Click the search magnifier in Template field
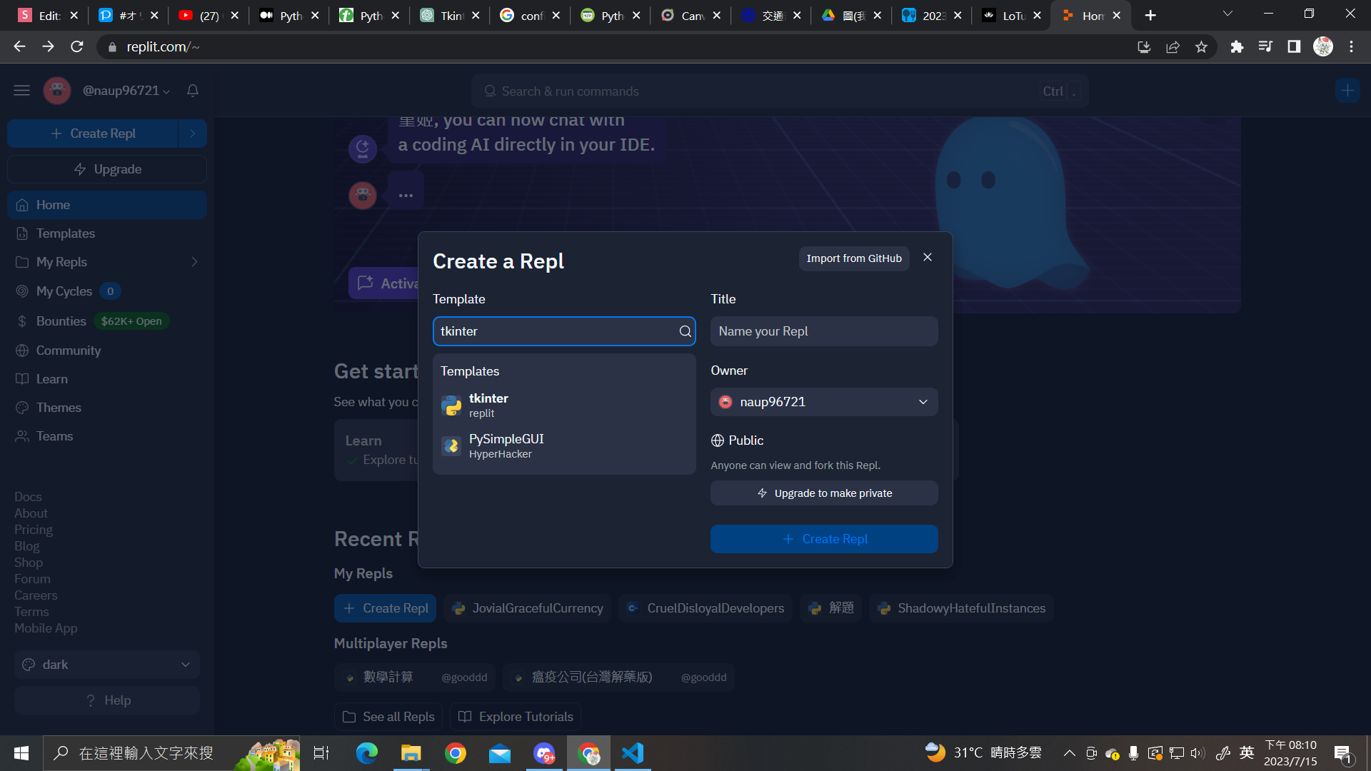Screen dimensions: 1371x771 tap(685, 331)
